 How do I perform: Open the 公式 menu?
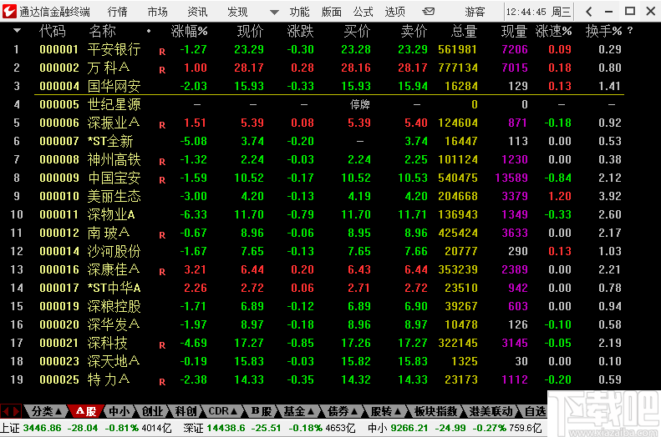(x=364, y=12)
